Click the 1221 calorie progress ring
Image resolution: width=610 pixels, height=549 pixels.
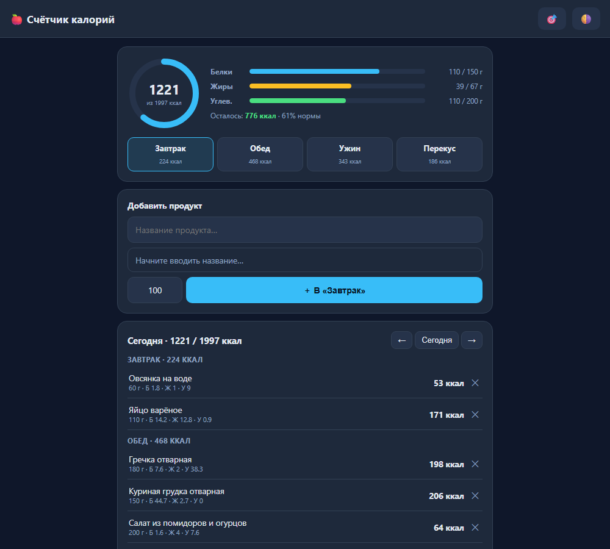[164, 93]
